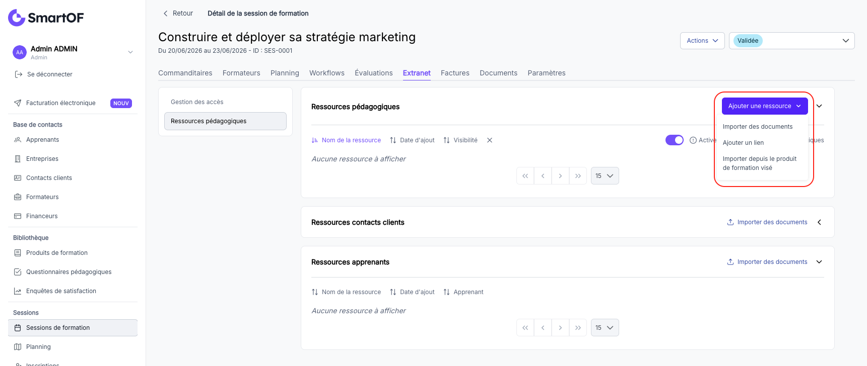Select the Extranet tab

coord(417,73)
